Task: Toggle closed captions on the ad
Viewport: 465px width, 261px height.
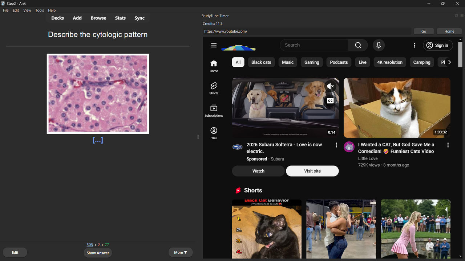Action: [x=330, y=101]
